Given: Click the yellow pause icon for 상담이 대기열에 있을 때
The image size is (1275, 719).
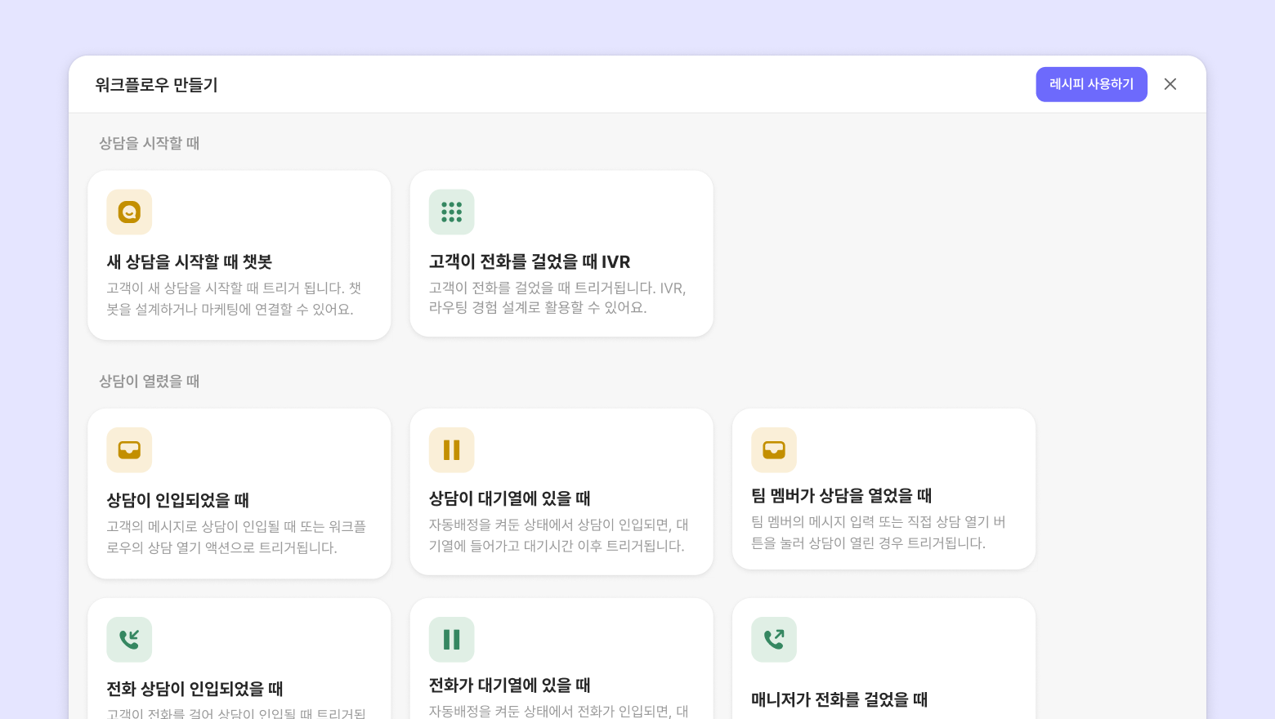Looking at the screenshot, I should pyautogui.click(x=451, y=450).
